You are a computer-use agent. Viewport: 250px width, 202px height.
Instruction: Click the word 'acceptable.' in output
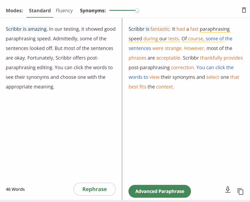pos(169,58)
